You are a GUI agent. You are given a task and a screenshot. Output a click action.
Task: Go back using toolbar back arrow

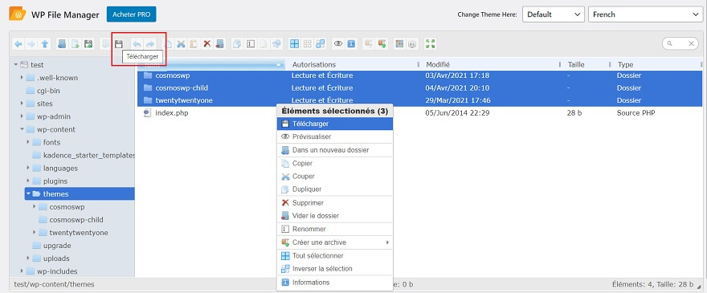click(x=18, y=43)
